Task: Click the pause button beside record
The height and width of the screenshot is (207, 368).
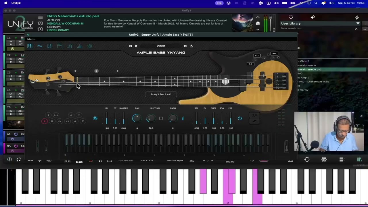Action: pos(52,121)
